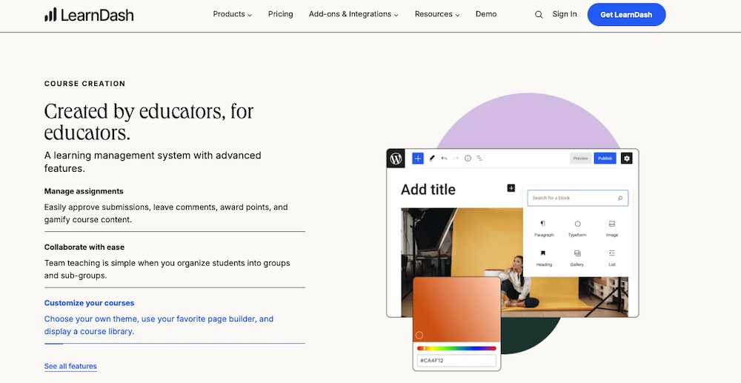The image size is (741, 383).
Task: Click the rainbow hue slider bar
Action: tap(456, 348)
